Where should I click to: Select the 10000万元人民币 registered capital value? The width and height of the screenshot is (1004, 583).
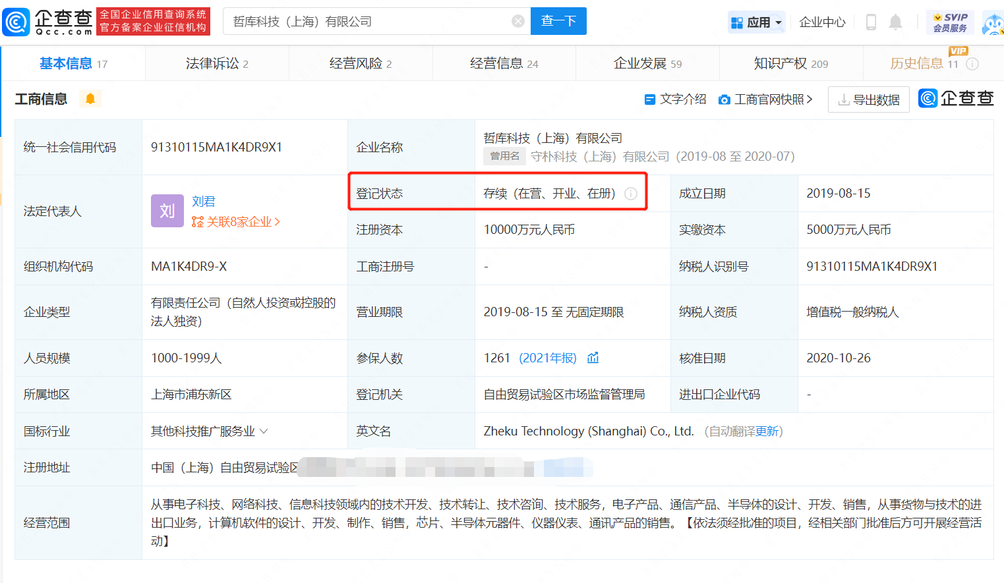(x=529, y=230)
